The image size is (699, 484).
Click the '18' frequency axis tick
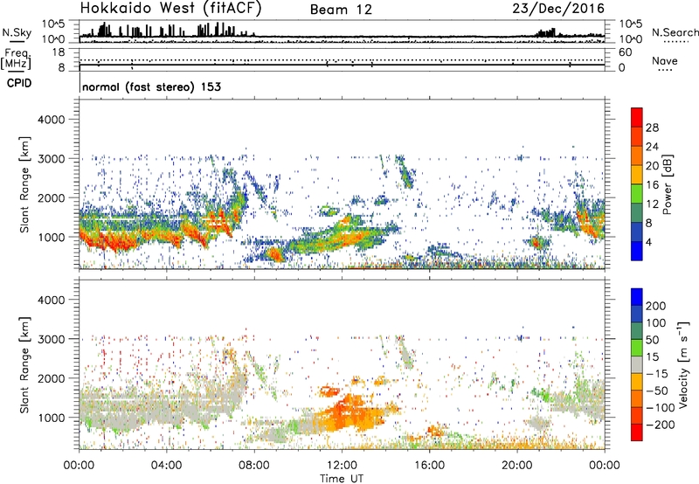pyautogui.click(x=59, y=52)
